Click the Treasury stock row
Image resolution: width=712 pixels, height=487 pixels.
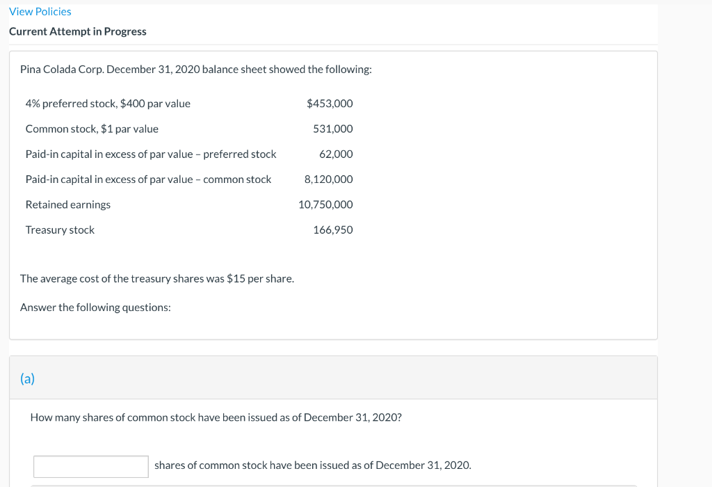[60, 230]
